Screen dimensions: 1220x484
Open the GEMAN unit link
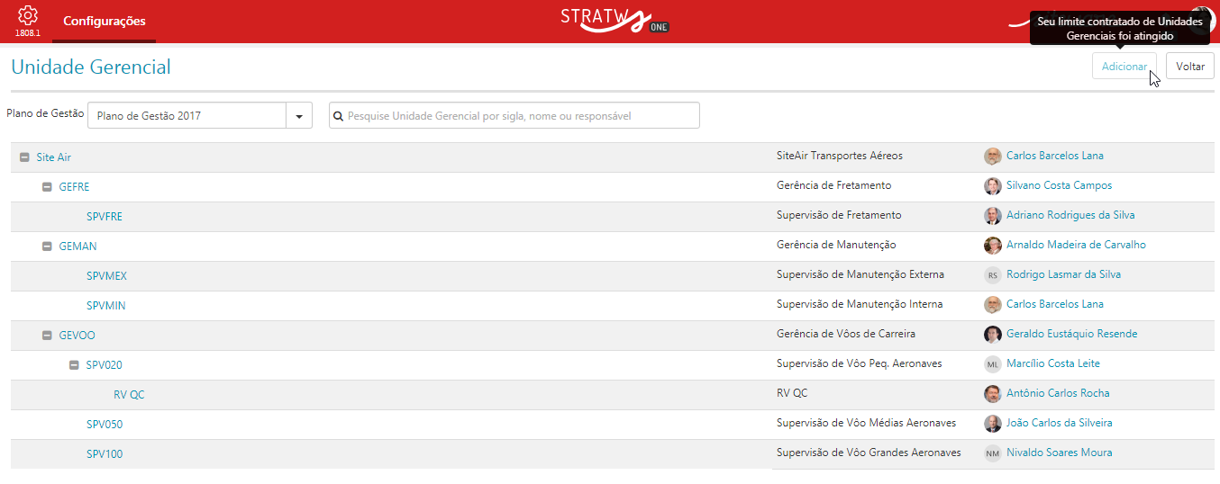[x=77, y=246]
